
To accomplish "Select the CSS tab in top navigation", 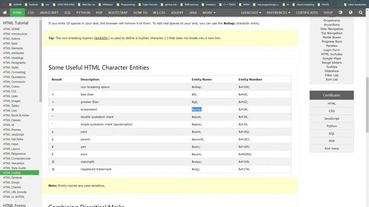I will click(x=31, y=13).
